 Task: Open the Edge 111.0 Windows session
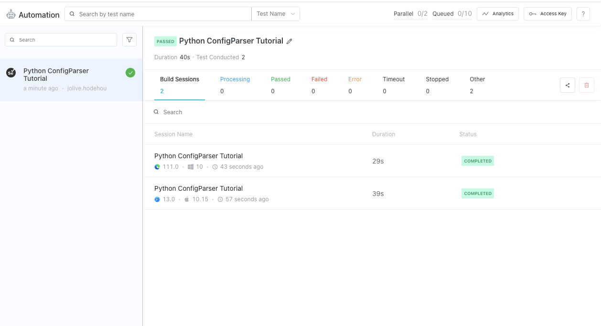198,156
